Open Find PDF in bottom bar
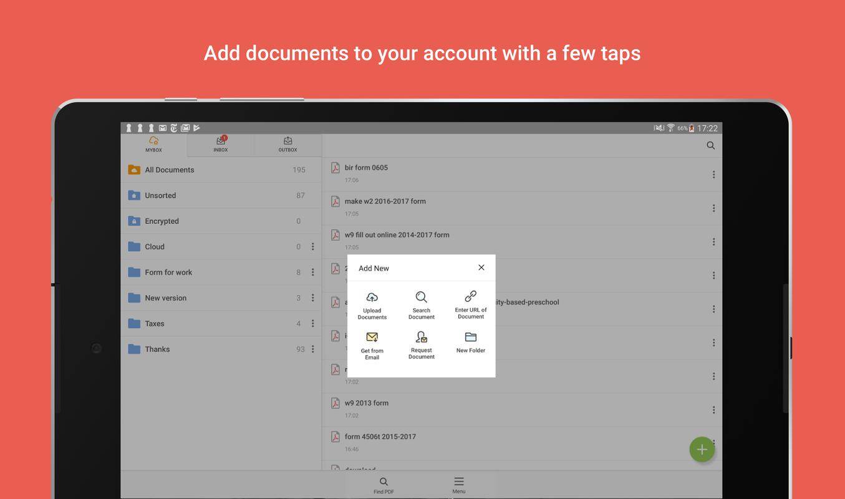845x499 pixels. coord(384,485)
